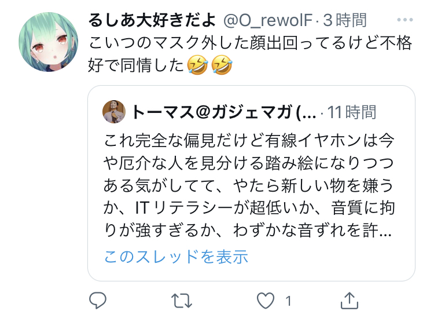Open the three-dot more options menu
434x326 pixels.
(x=405, y=20)
